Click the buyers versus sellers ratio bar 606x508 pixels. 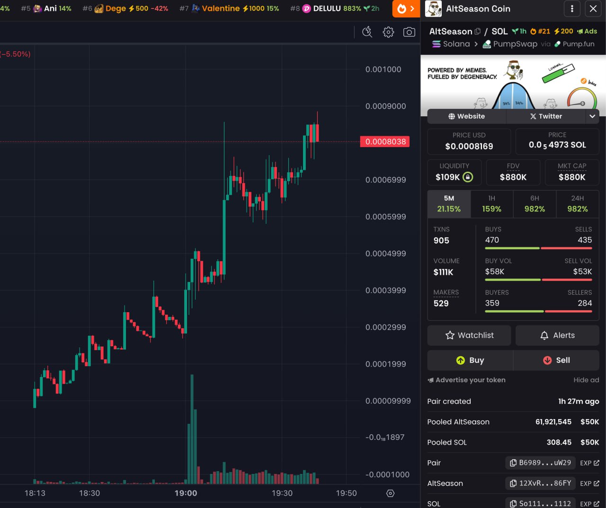tap(538, 311)
